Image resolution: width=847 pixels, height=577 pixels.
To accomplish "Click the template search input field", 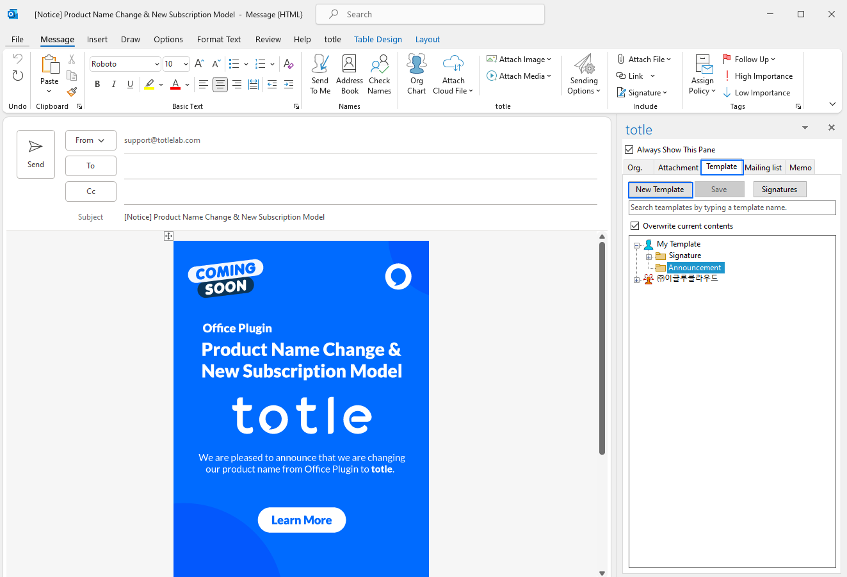I will tap(732, 207).
